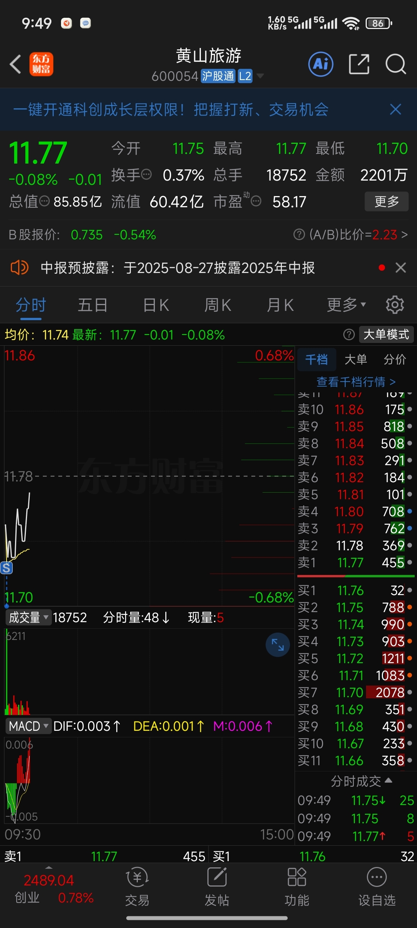Tap the B股报价 0.735 value
The width and height of the screenshot is (417, 928).
(87, 235)
